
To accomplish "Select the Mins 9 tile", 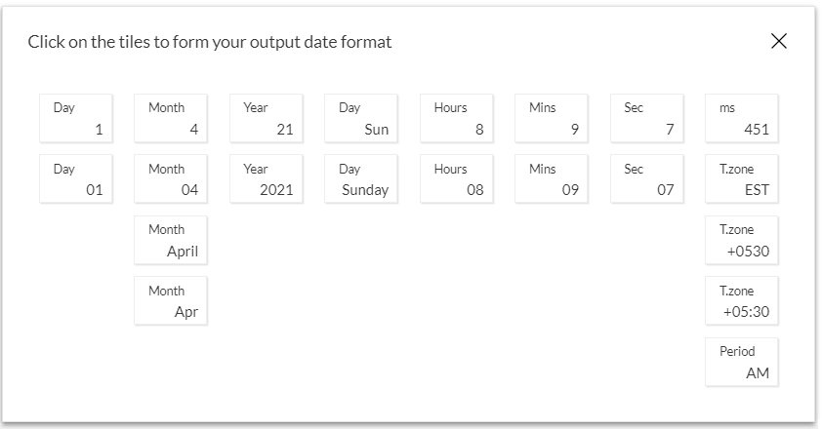I will click(x=552, y=118).
